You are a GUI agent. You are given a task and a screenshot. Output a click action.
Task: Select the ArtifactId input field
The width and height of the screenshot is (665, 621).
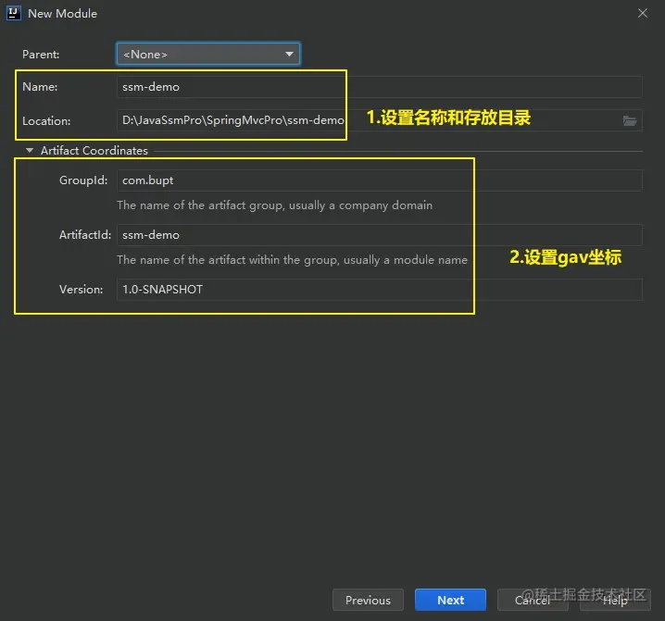pyautogui.click(x=380, y=235)
